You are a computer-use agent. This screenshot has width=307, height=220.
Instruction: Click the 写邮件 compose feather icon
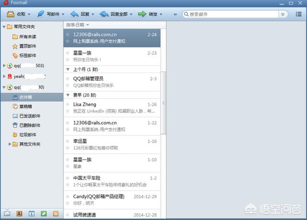pos(40,14)
